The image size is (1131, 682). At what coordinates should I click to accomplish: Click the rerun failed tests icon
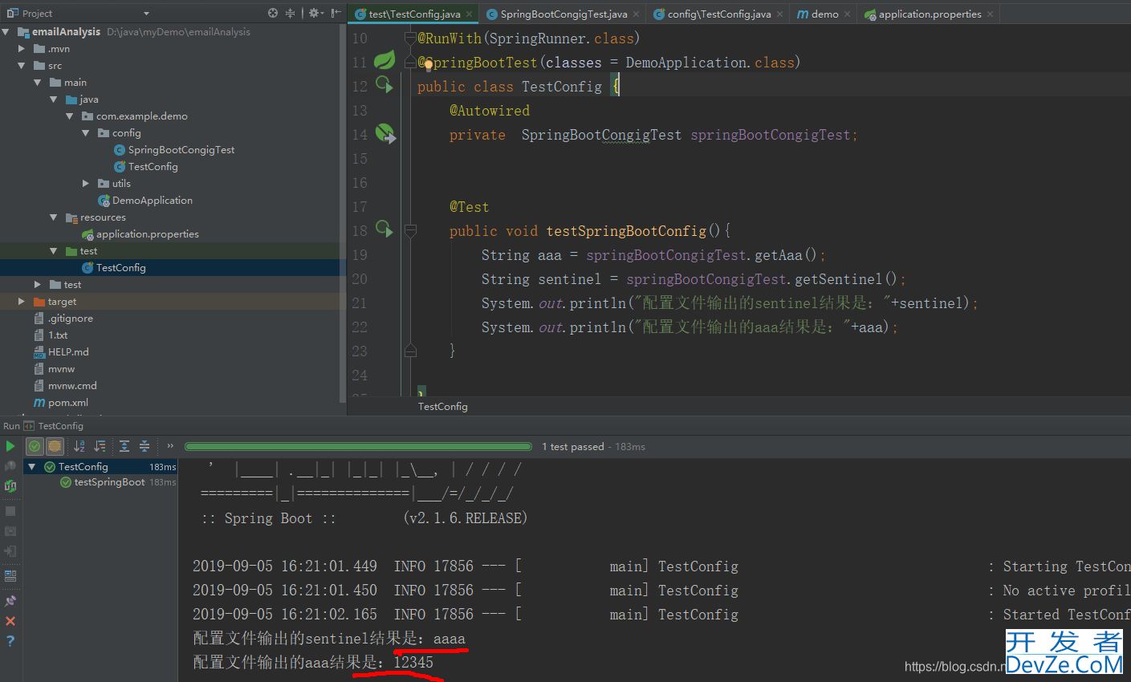point(10,466)
